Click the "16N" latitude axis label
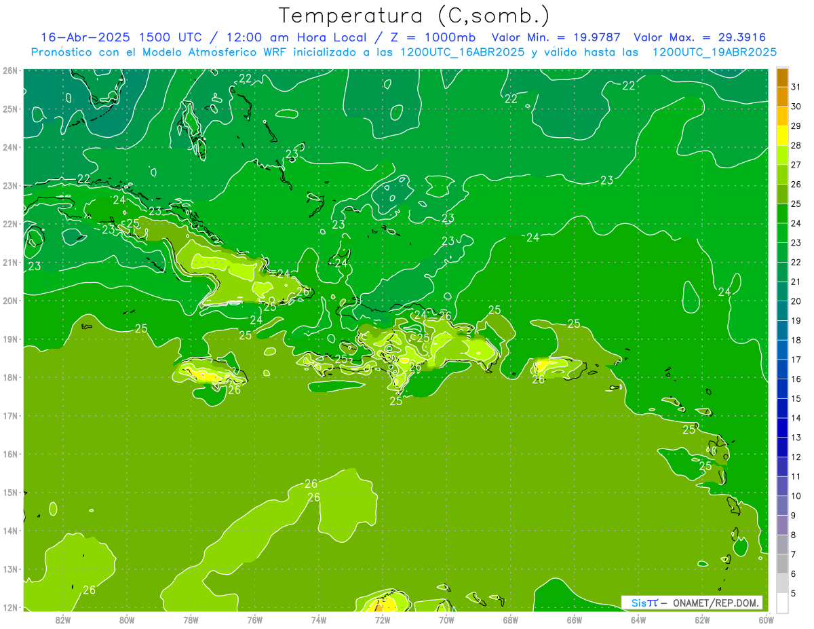The width and height of the screenshot is (814, 629). tap(9, 454)
